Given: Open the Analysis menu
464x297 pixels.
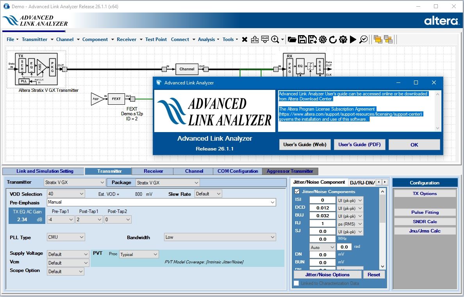Looking at the screenshot, I should 208,39.
